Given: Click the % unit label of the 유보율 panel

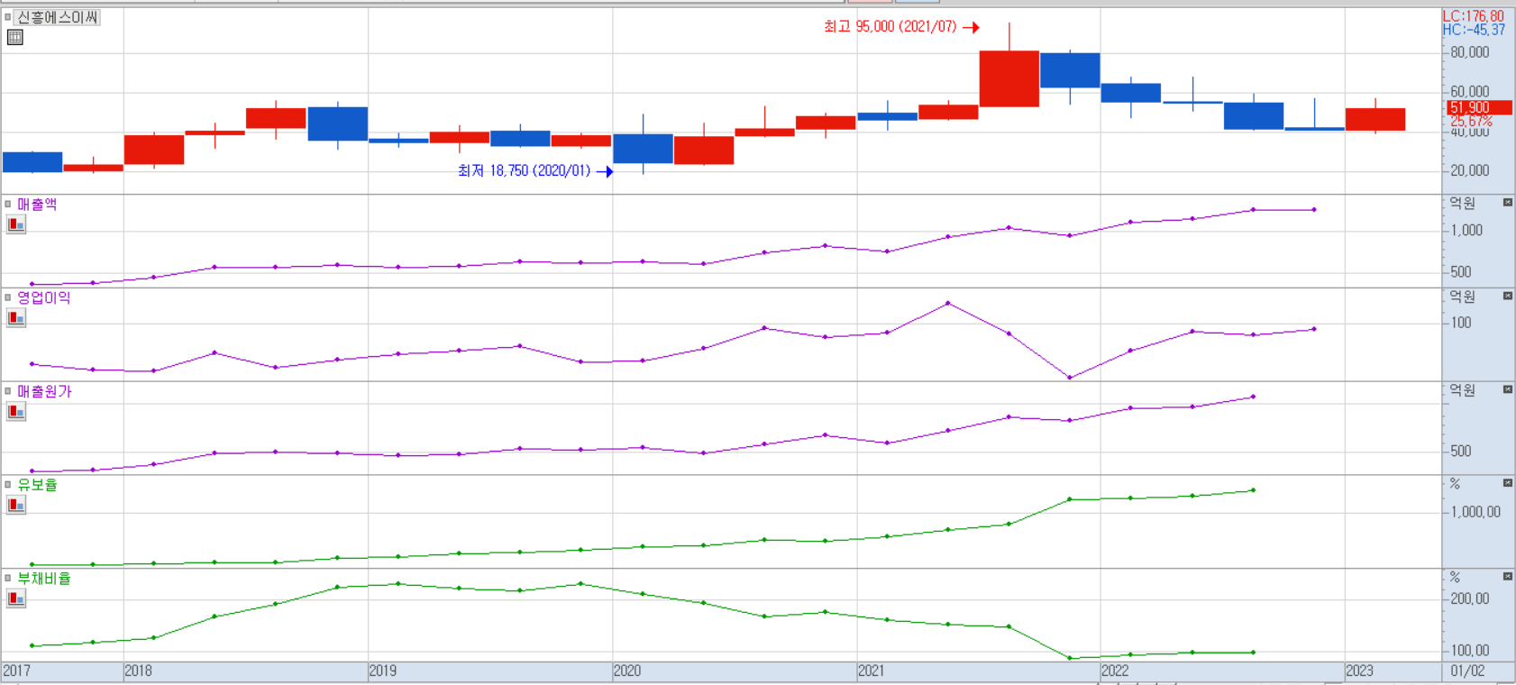Looking at the screenshot, I should [x=1455, y=484].
